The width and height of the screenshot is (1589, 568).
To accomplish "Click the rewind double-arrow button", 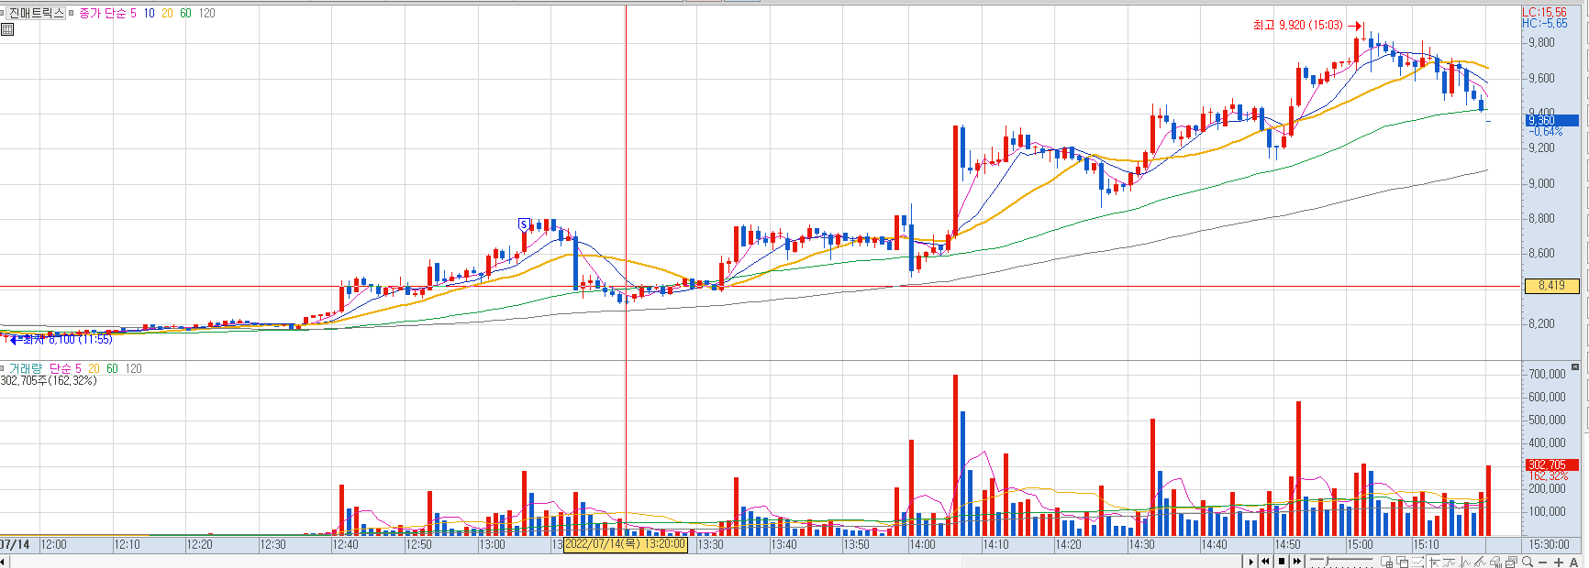I will click(x=1265, y=562).
